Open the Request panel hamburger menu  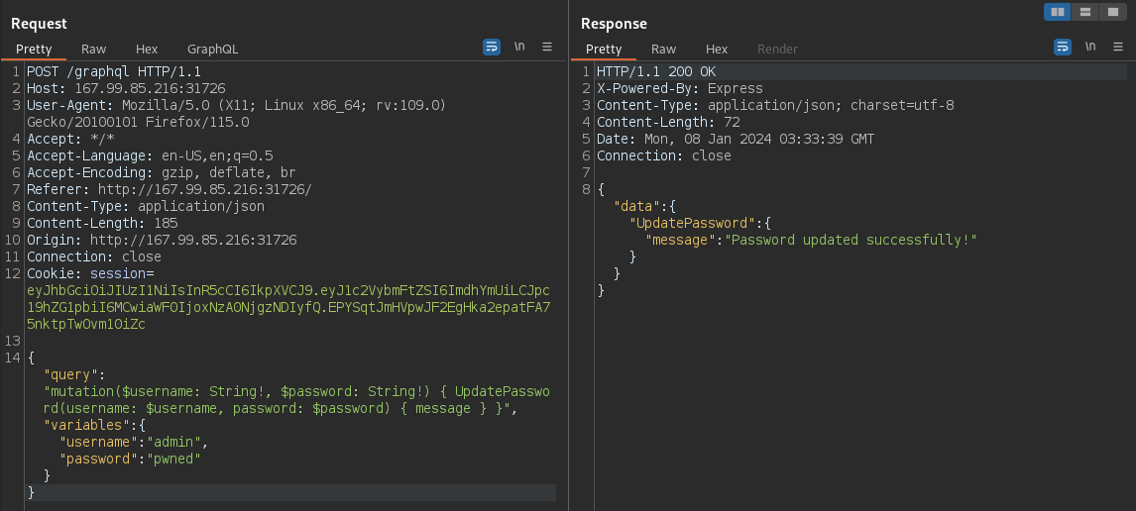coord(547,48)
